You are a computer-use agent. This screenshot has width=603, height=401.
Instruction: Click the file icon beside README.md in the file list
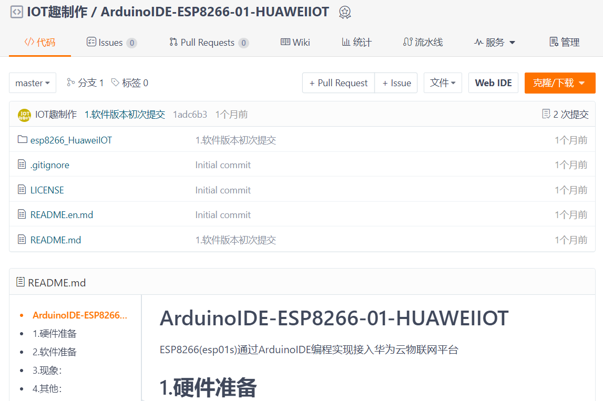pyautogui.click(x=22, y=240)
